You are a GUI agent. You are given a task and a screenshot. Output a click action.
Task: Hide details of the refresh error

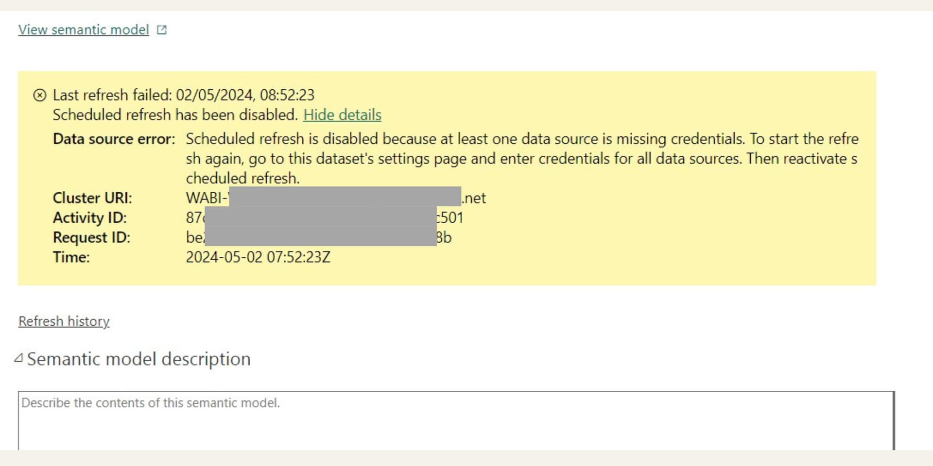(342, 115)
